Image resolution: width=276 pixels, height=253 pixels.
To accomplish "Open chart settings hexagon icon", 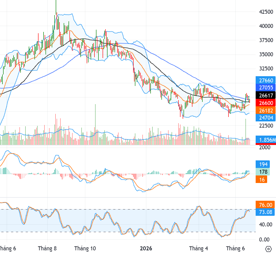I will point(268,249).
